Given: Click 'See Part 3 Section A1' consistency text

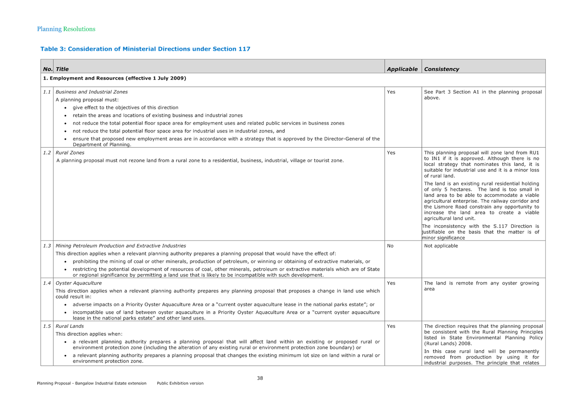Looking at the screenshot, I should [483, 95].
